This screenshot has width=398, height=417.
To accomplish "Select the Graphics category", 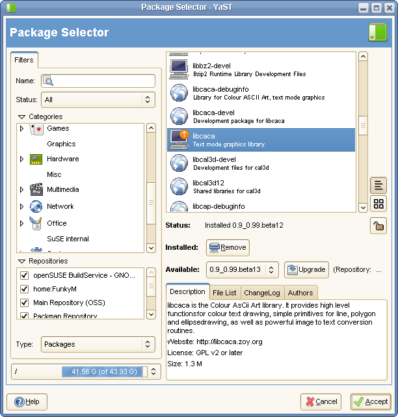I will [x=61, y=144].
